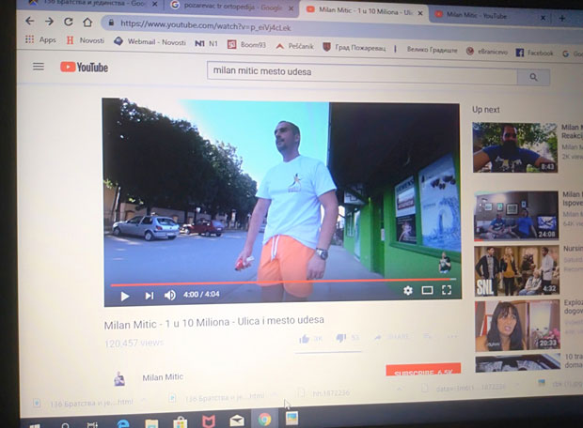Switch to the pozarevac ortopedija Google tab
The image size is (583, 428).
click(230, 6)
